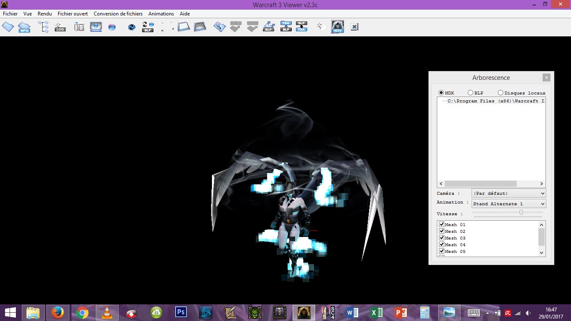The height and width of the screenshot is (321, 571).
Task: Click the scattered dots toolbar icon
Action: tap(168, 27)
